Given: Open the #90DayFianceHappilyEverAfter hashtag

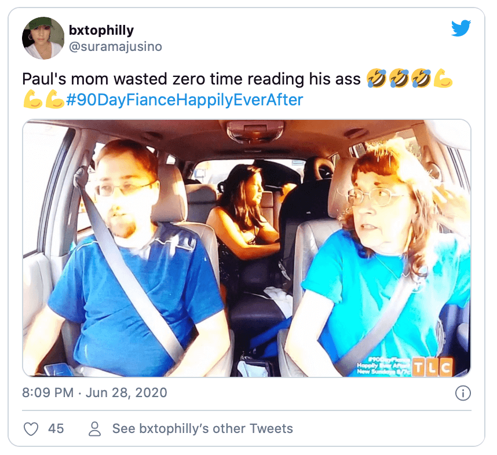Looking at the screenshot, I should 184,100.
